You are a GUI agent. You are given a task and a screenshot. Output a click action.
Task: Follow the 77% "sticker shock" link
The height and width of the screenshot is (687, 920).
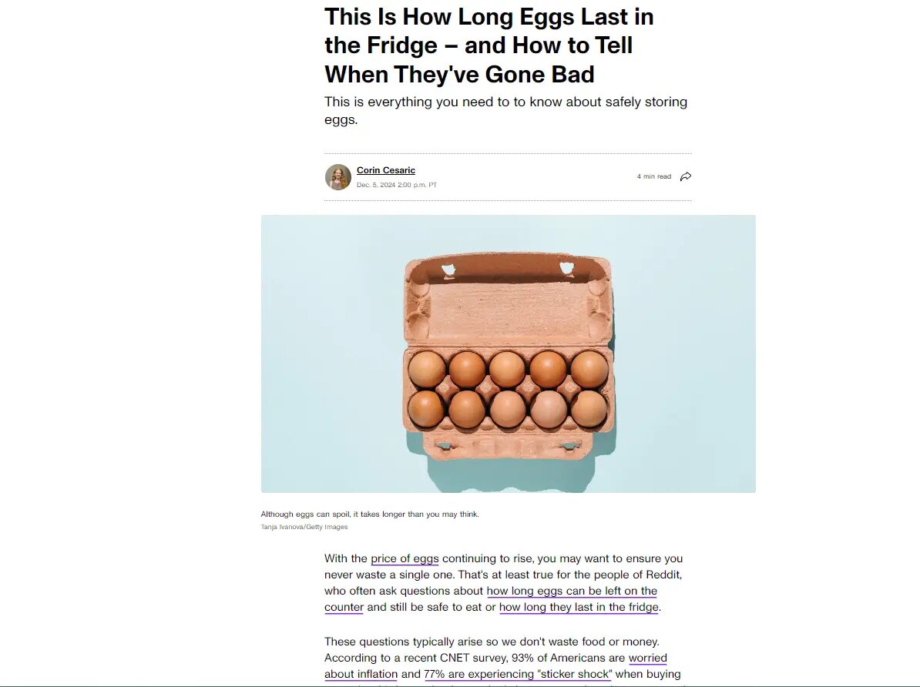518,674
